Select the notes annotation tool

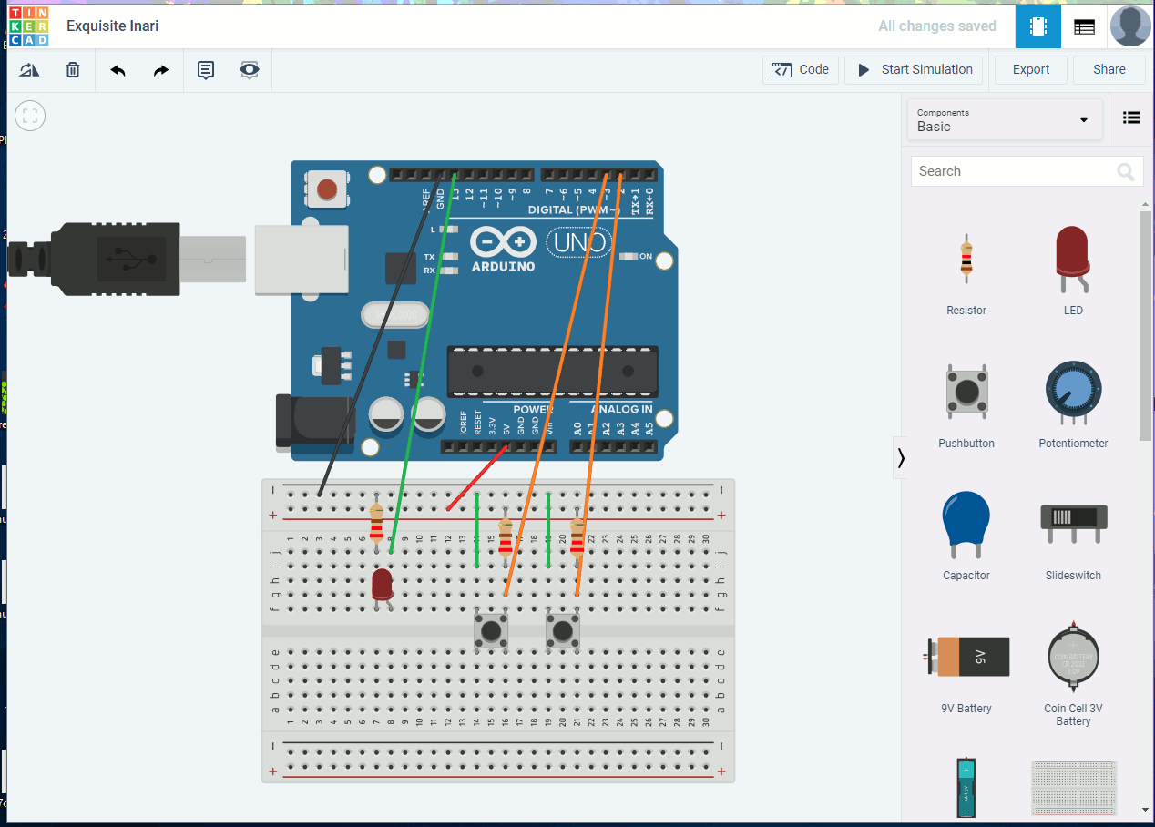tap(206, 70)
